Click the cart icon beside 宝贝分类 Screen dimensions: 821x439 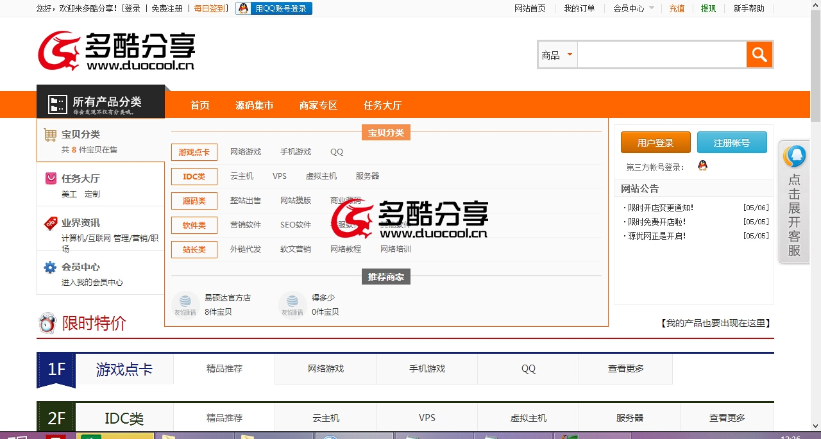click(x=50, y=135)
